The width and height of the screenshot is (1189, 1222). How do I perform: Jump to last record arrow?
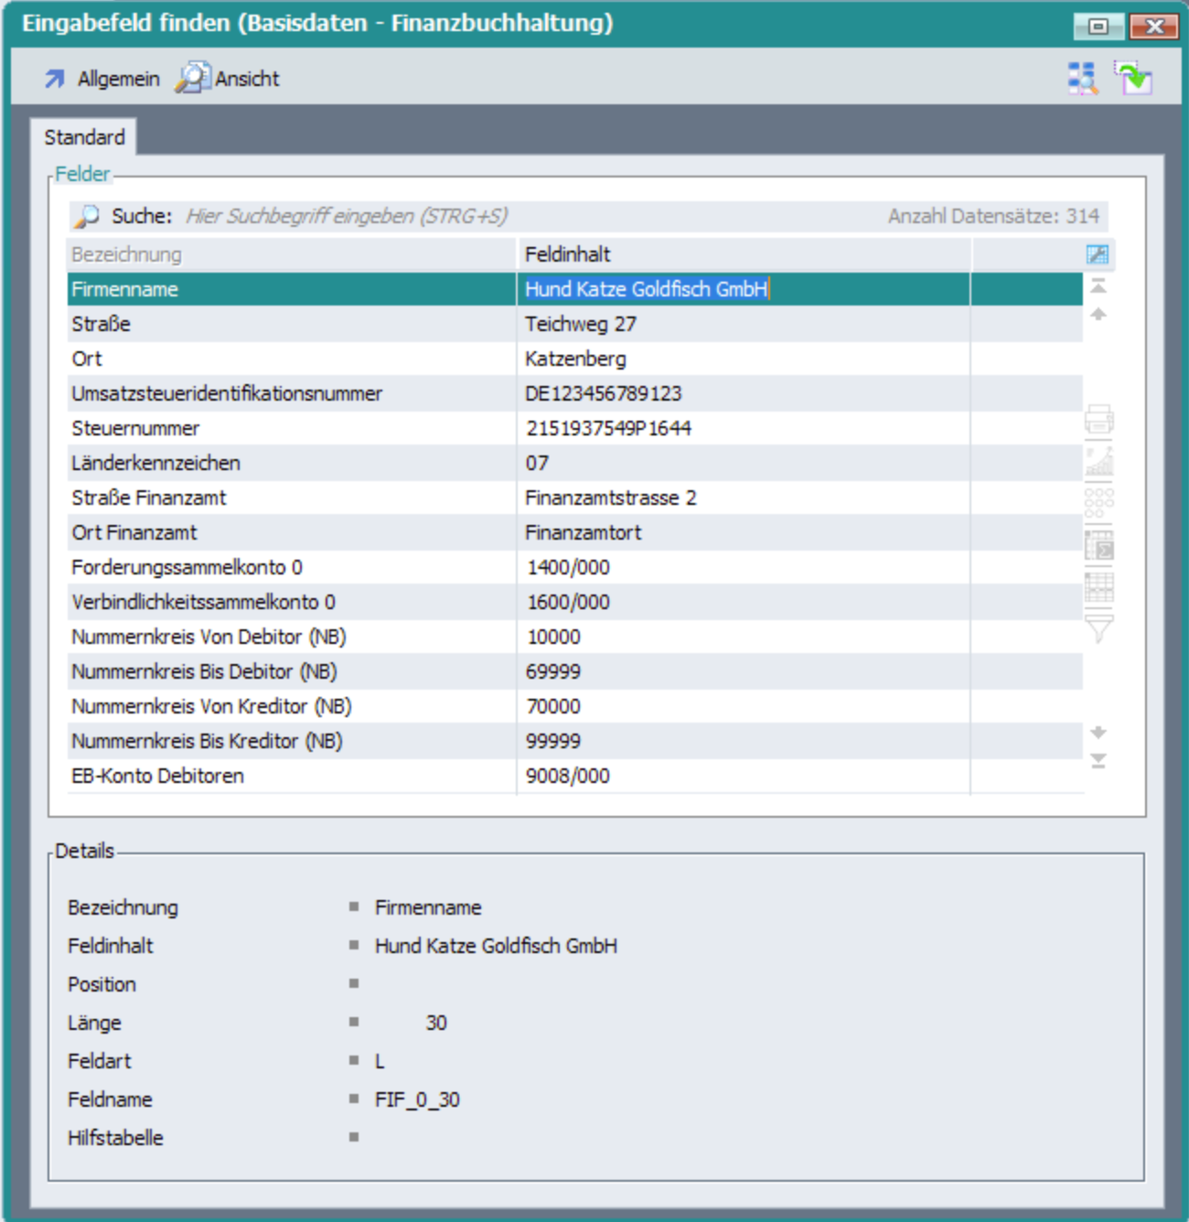click(1098, 761)
